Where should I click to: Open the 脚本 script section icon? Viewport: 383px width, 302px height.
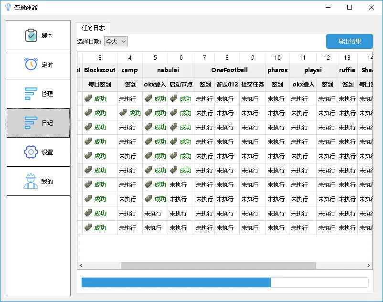click(x=31, y=35)
